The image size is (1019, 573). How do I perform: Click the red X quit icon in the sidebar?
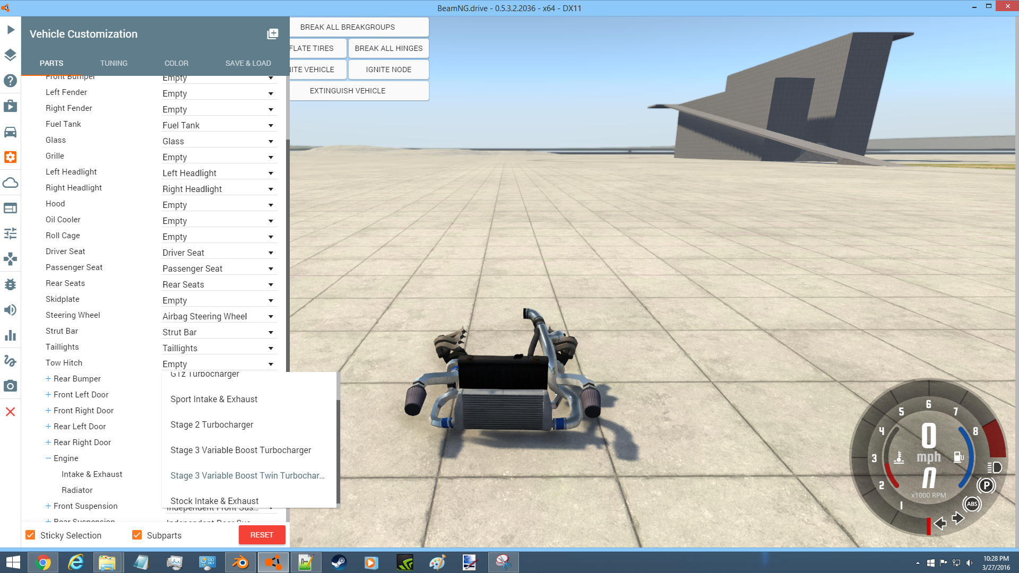tap(11, 412)
